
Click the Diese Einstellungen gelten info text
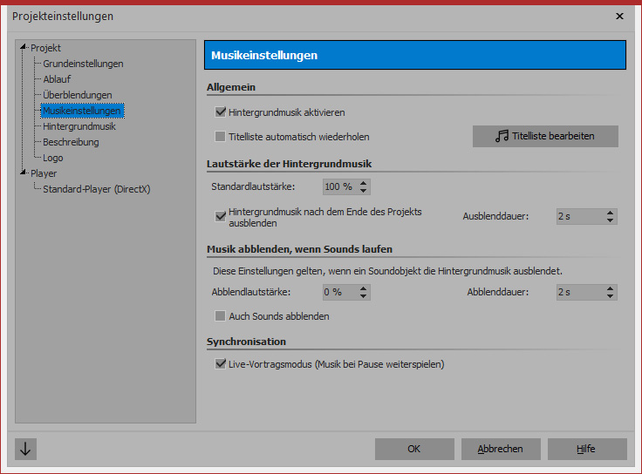coord(387,271)
